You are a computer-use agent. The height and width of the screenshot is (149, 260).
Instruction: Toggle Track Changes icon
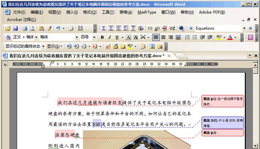[x=143, y=47]
